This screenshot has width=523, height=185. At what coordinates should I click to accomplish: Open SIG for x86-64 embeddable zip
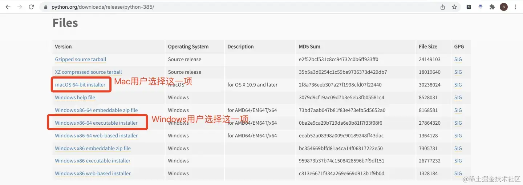(458, 110)
